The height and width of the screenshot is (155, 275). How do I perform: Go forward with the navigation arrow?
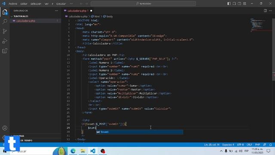[x=86, y=3]
